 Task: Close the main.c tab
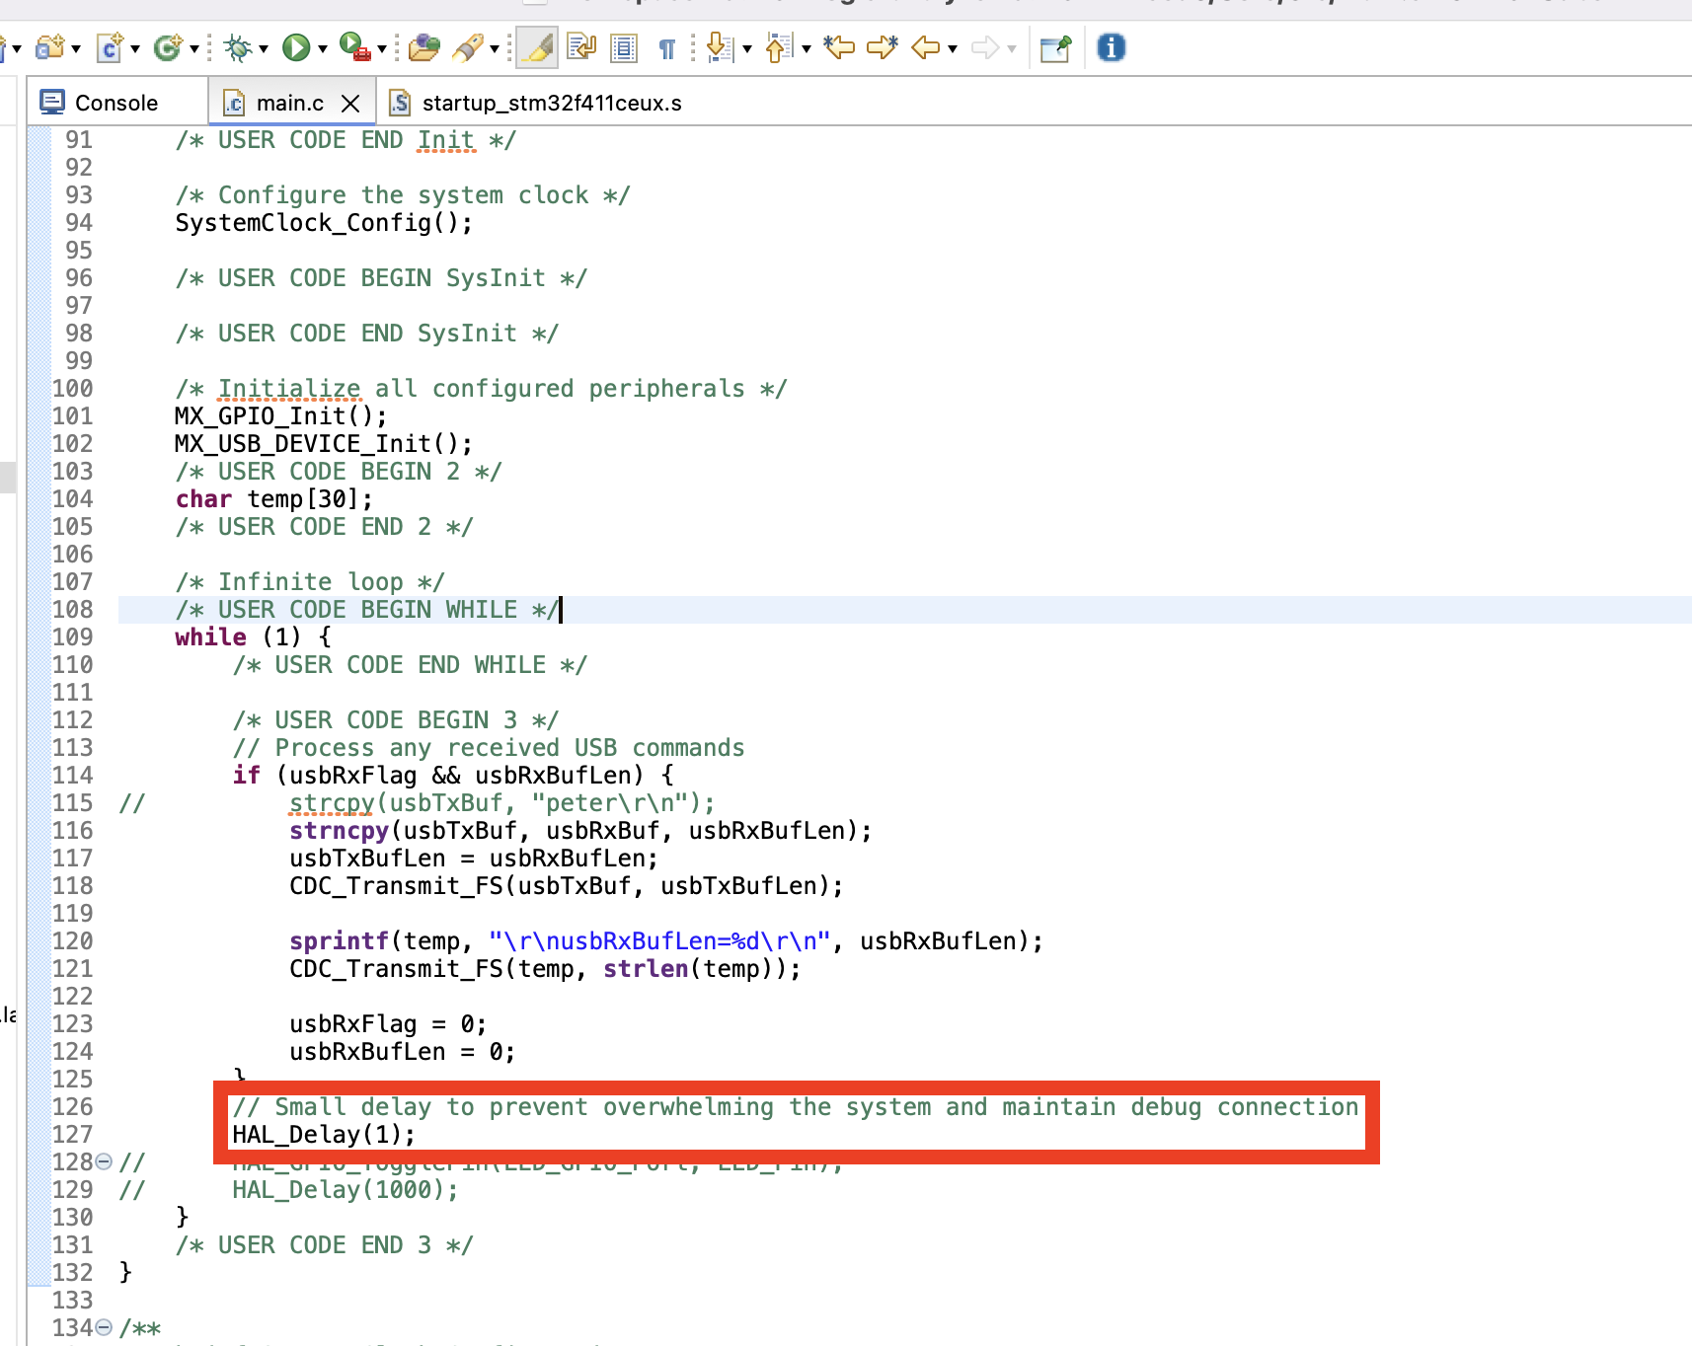click(x=350, y=103)
